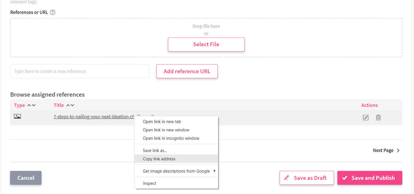Choose Save link as… option
The height and width of the screenshot is (194, 414).
[155, 151]
